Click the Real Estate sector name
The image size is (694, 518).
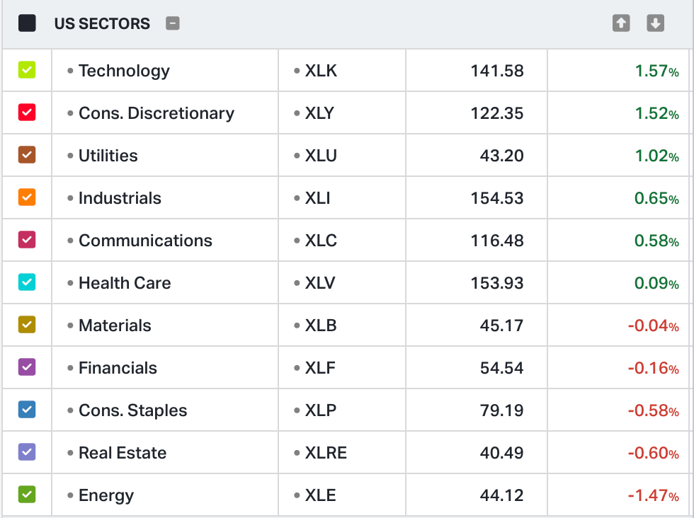[123, 453]
